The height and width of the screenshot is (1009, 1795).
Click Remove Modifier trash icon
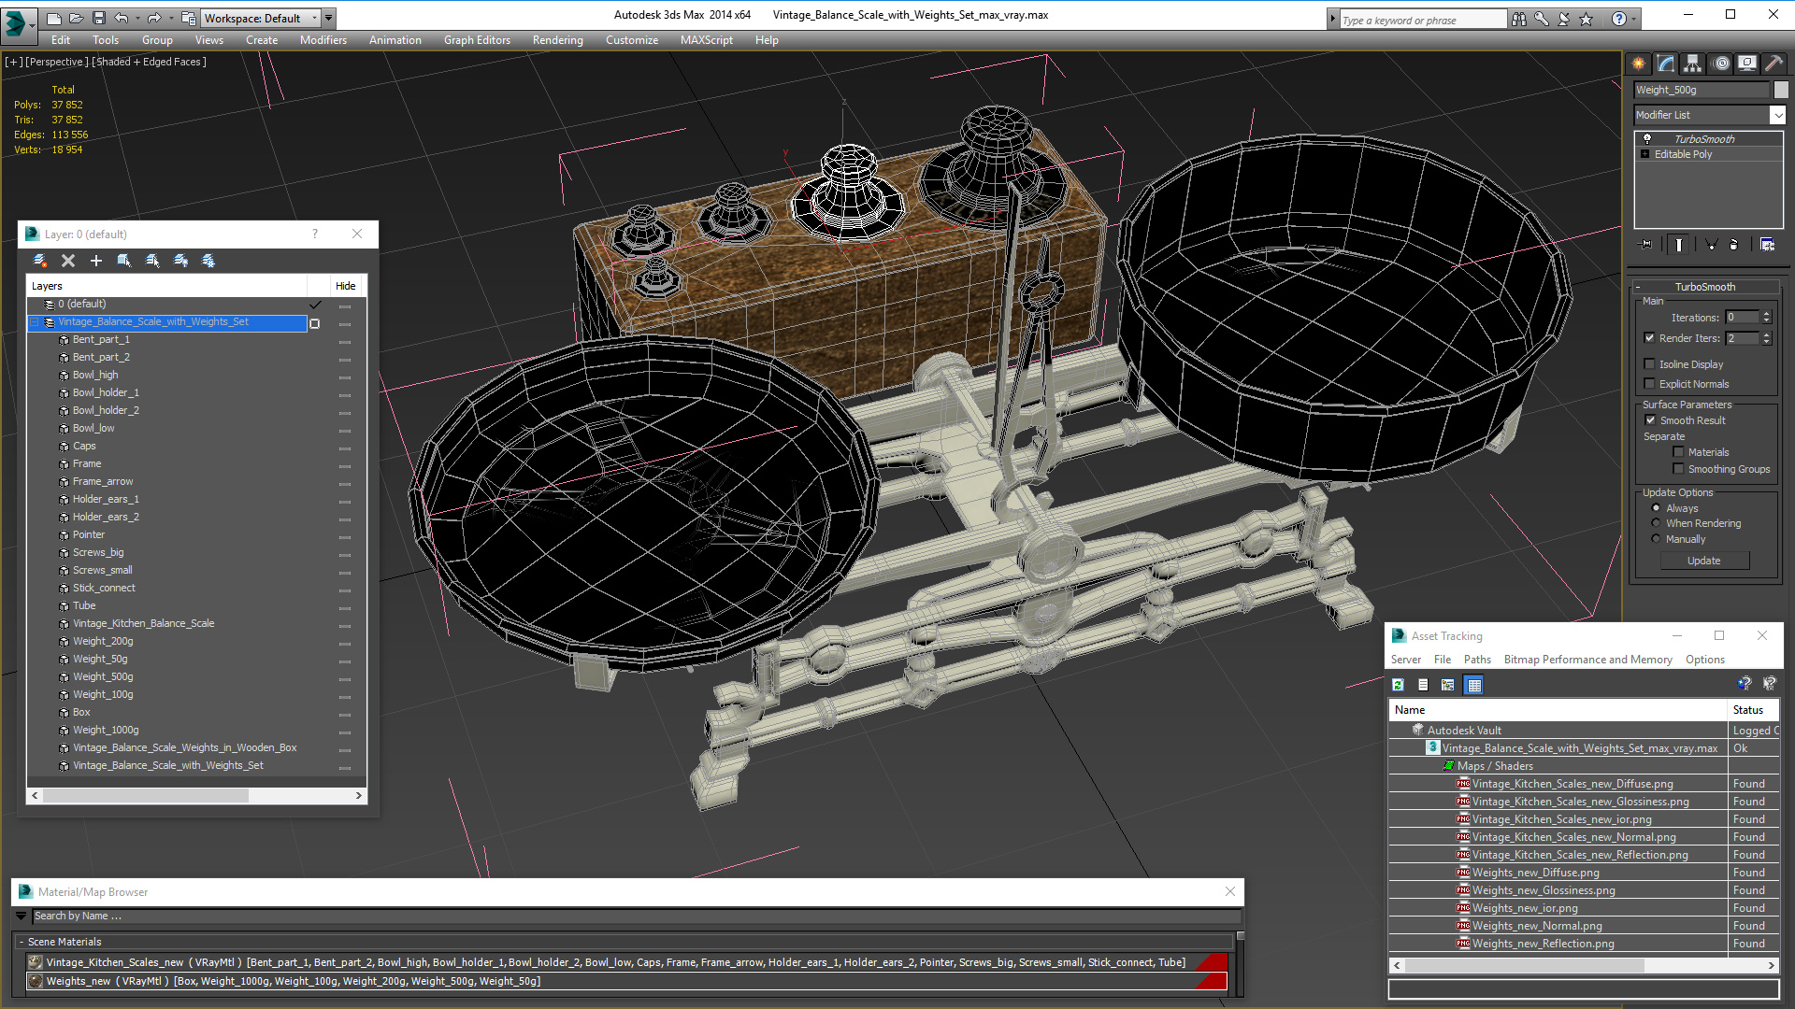point(1734,245)
